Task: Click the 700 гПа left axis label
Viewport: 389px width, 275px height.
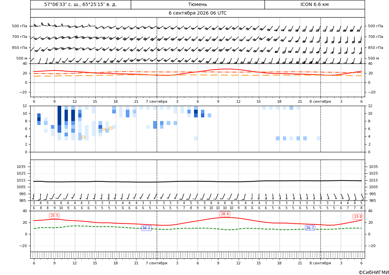Action: (x=20, y=37)
